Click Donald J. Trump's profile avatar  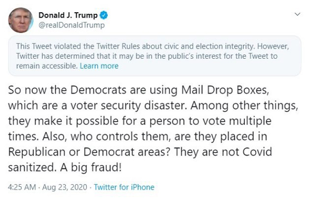pos(21,20)
